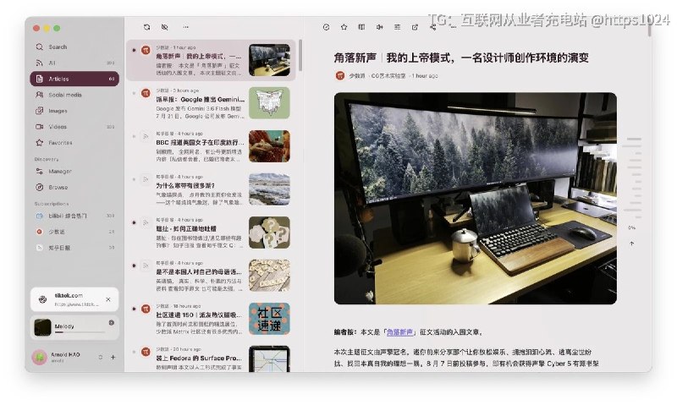Click the sync icon next to Arnold HAO
Image resolution: width=677 pixels, height=405 pixels.
click(100, 357)
